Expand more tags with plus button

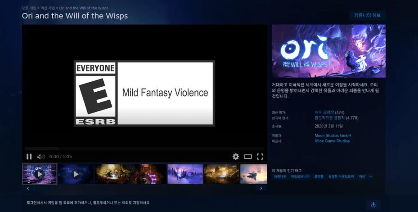(x=371, y=177)
